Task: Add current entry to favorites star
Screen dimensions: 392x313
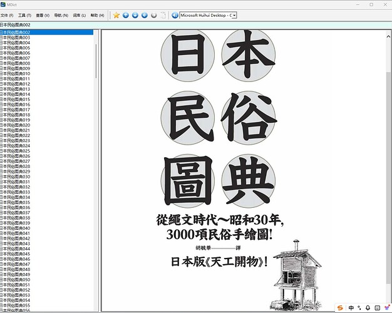Action: pyautogui.click(x=116, y=15)
